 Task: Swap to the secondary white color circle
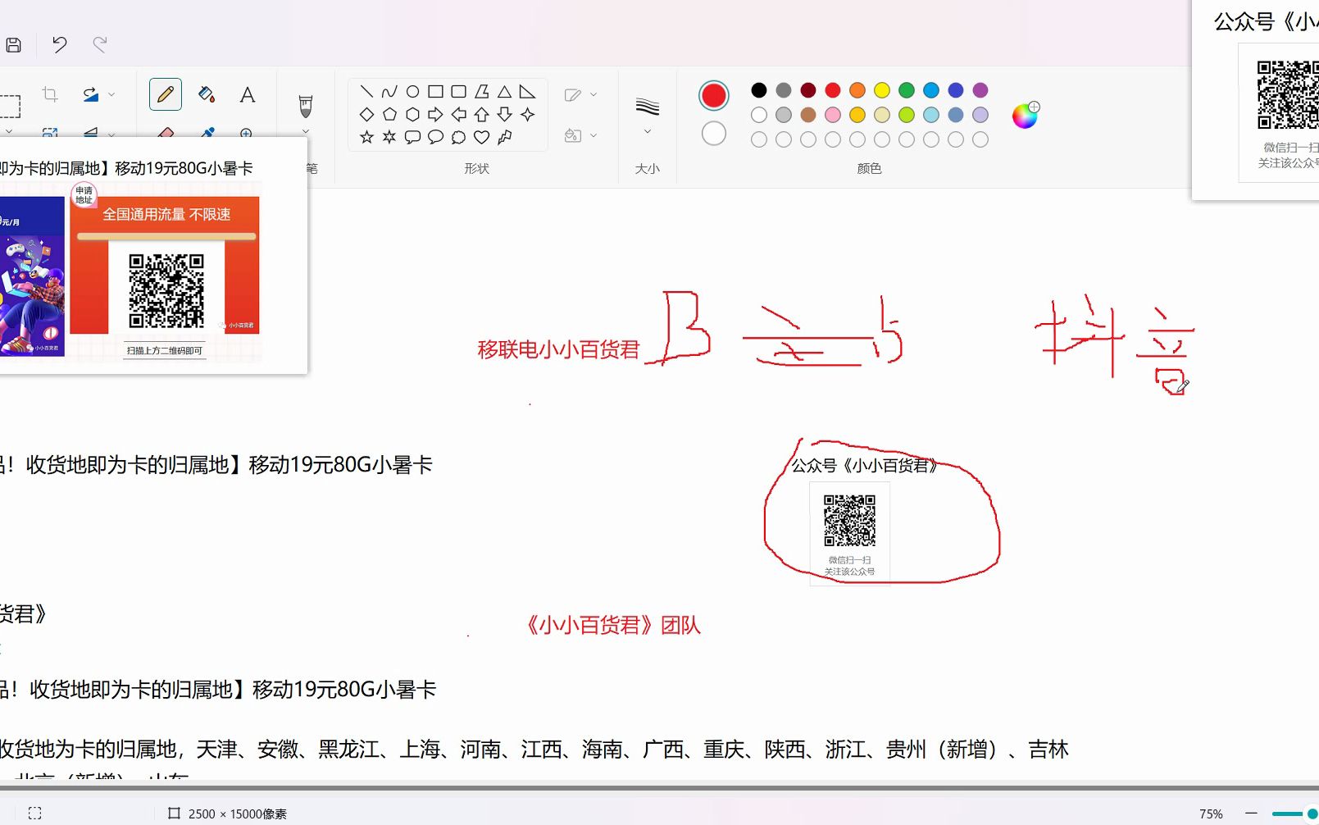[713, 131]
